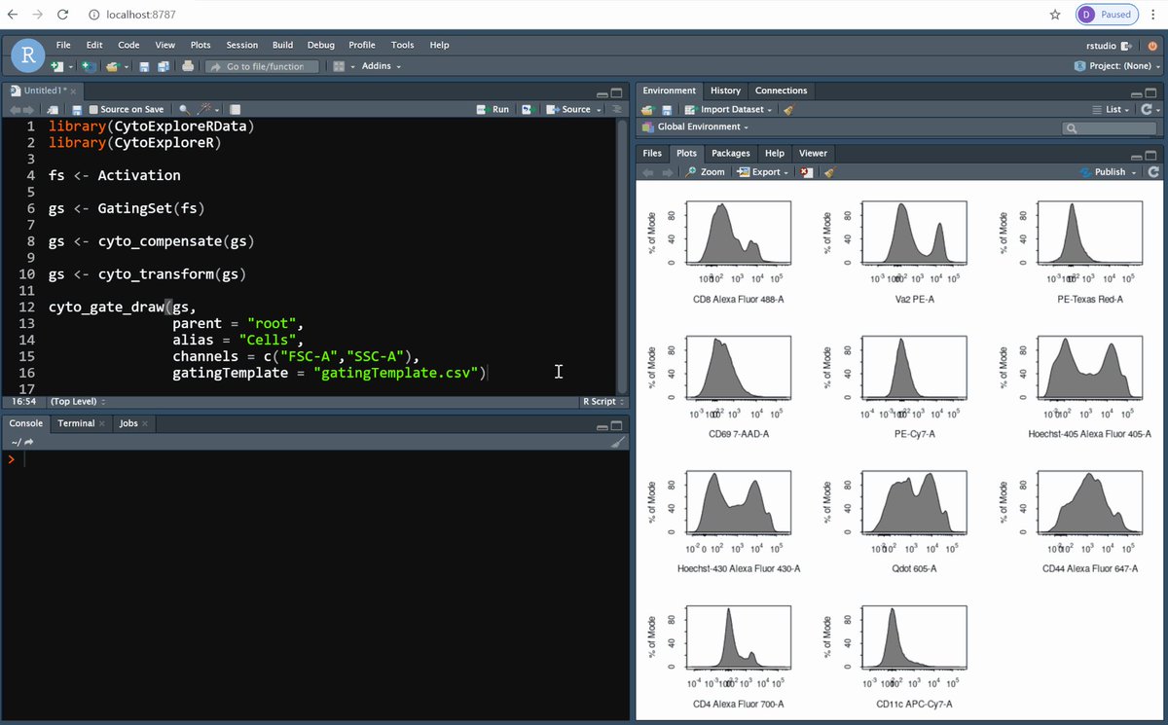Open the R Script file type selector
1168x725 pixels.
pos(603,401)
